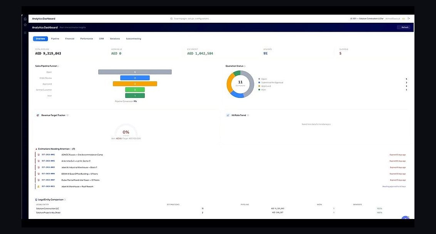Click the alarm icon on row EST-2026-0001
Viewport: 436px width, 234px height.
coord(39,155)
